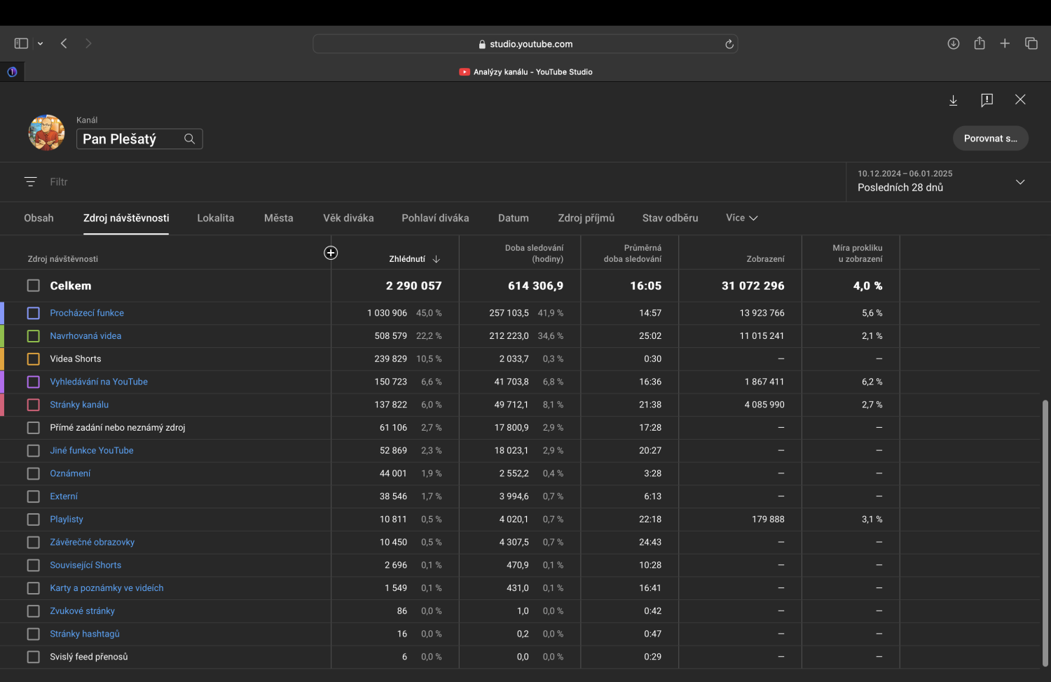
Task: Click the vertical page scrollbar
Action: coord(1045,534)
